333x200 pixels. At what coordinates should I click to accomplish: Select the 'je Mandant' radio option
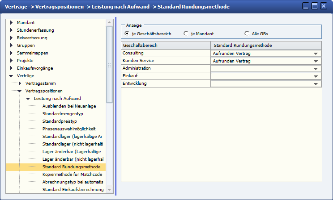(x=186, y=33)
